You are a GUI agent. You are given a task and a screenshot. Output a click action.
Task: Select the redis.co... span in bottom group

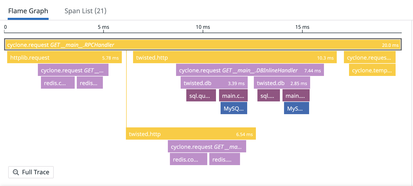(189, 159)
